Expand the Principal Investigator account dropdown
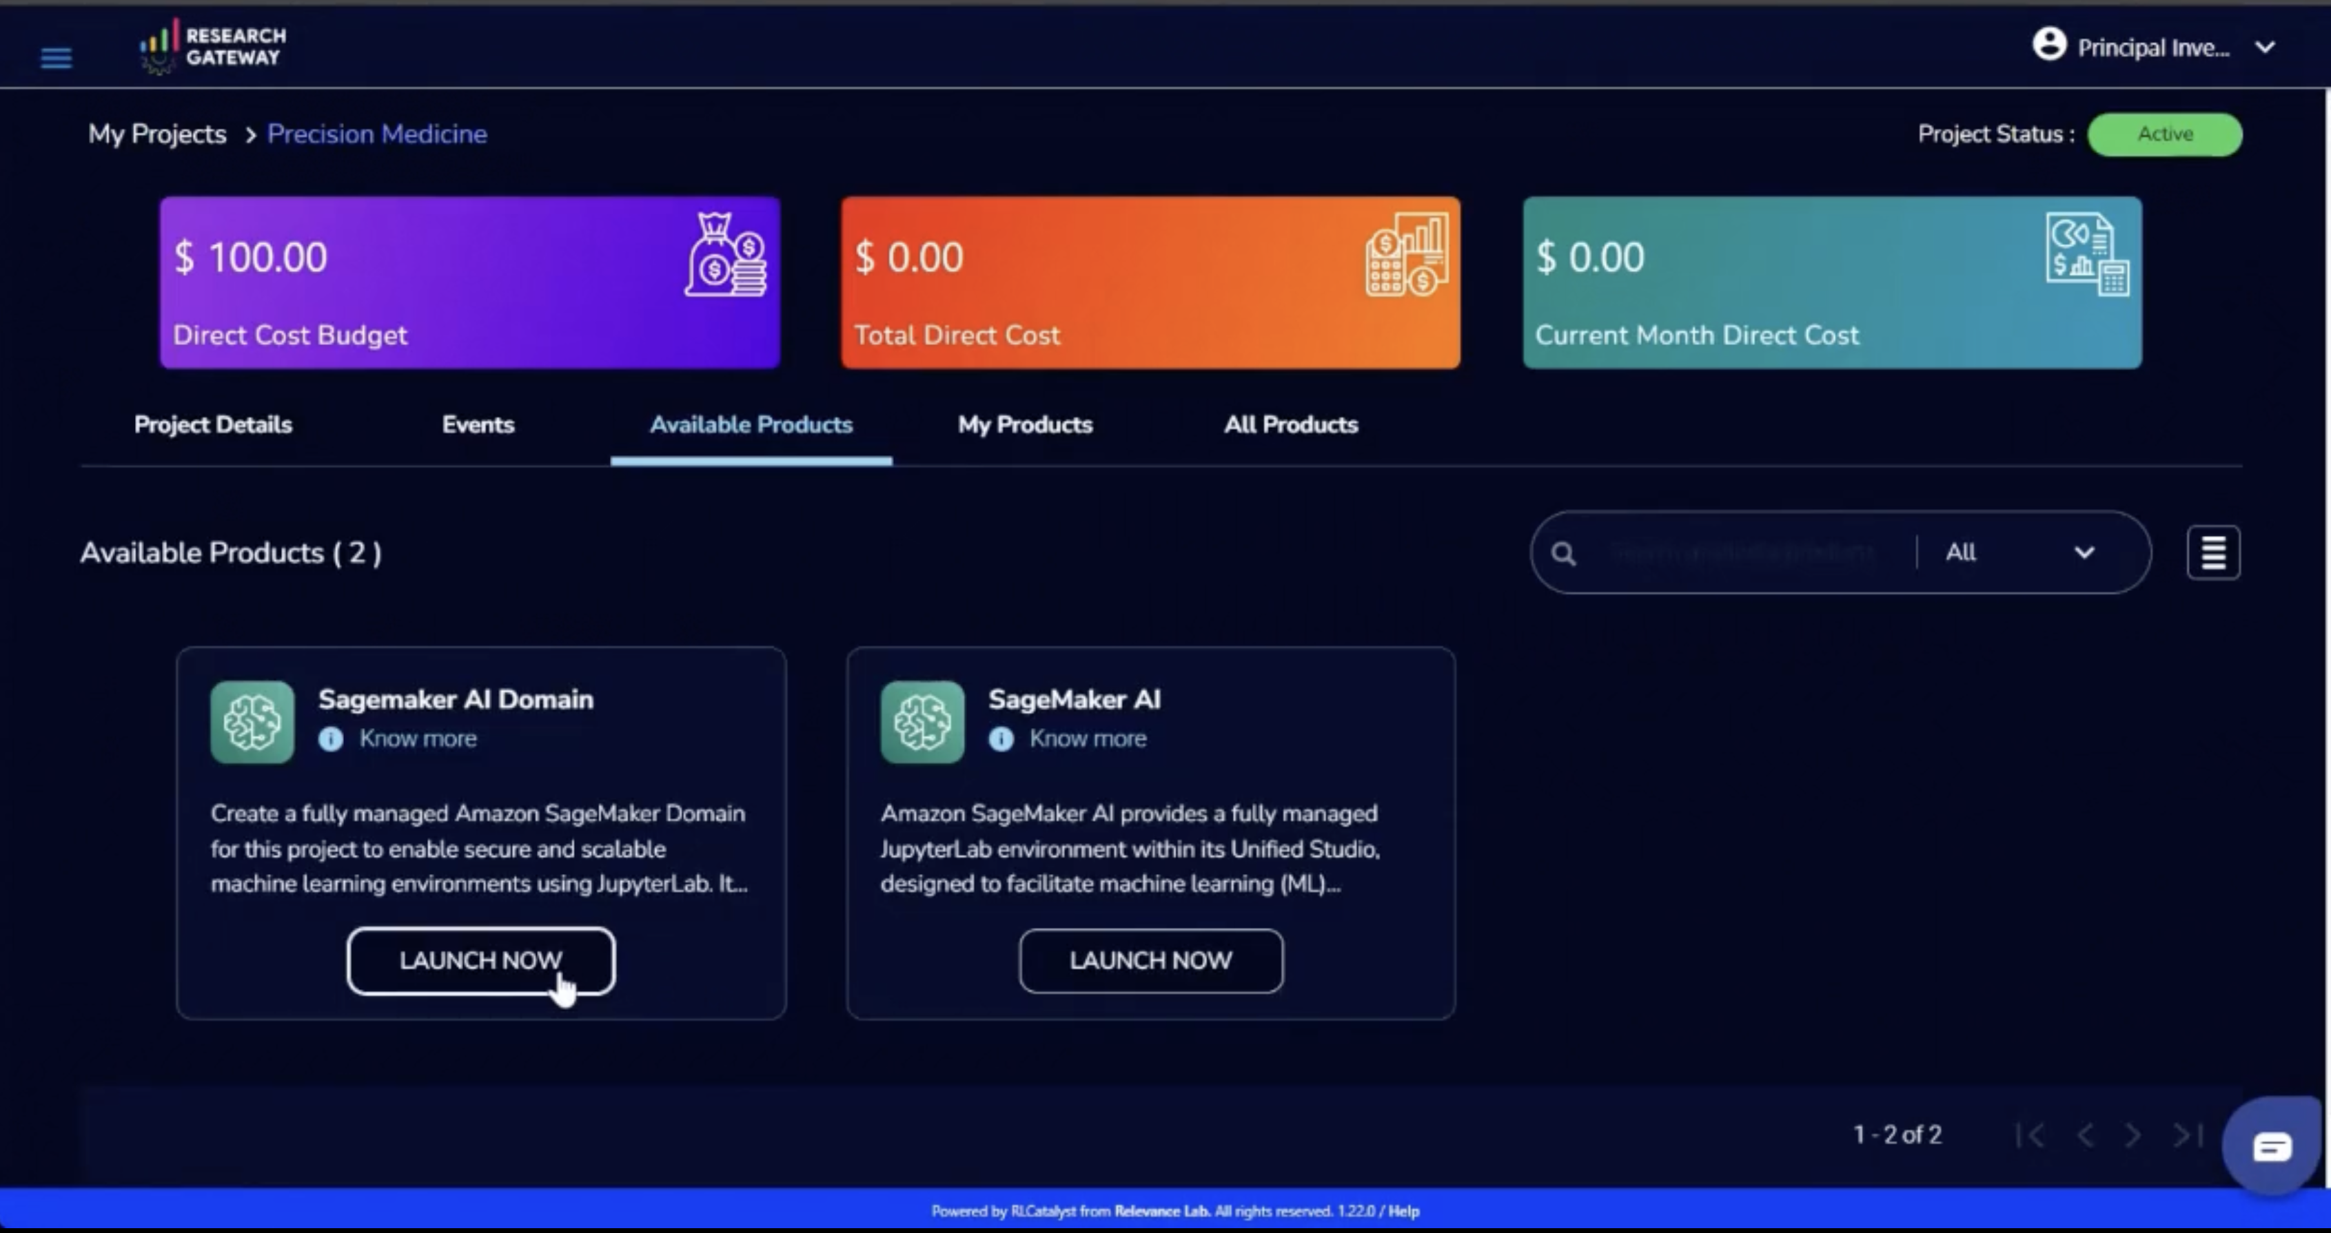 coord(2264,47)
